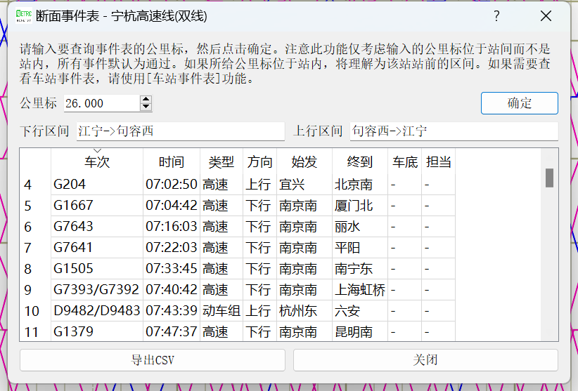Export the table with 导出CSV
578x391 pixels.
153,359
